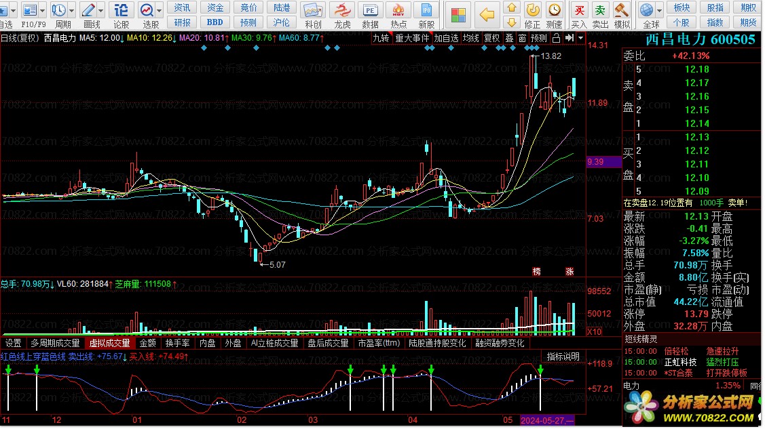Switch to 金额 tab
This screenshot has width=765, height=429.
click(148, 344)
